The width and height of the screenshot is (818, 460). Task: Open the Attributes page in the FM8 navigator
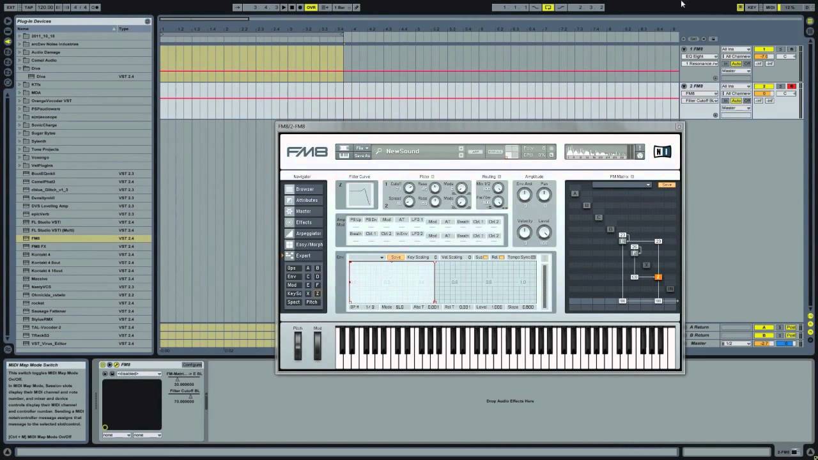coord(304,200)
